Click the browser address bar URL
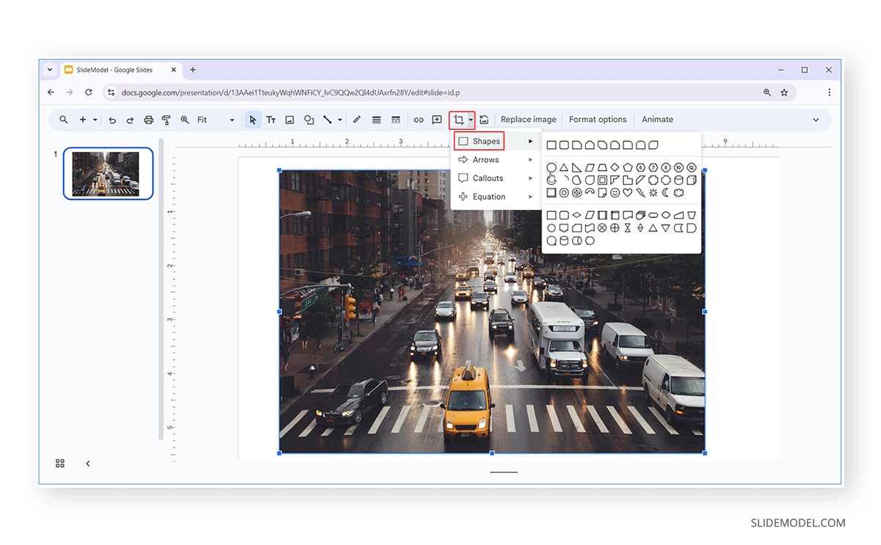Screen dimensions: 881x545 pyautogui.click(x=291, y=92)
